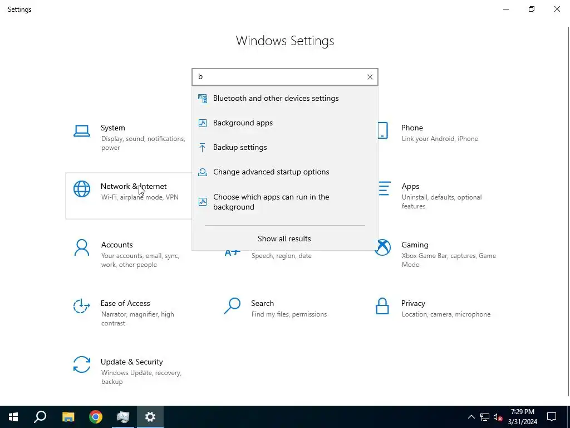Open taskbar search magnifier

point(40,417)
